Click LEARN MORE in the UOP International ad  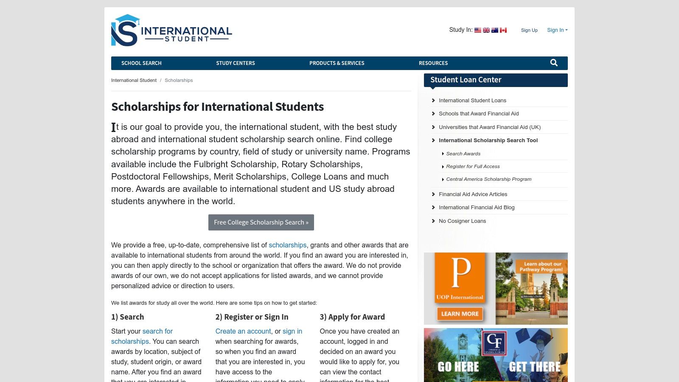(460, 314)
